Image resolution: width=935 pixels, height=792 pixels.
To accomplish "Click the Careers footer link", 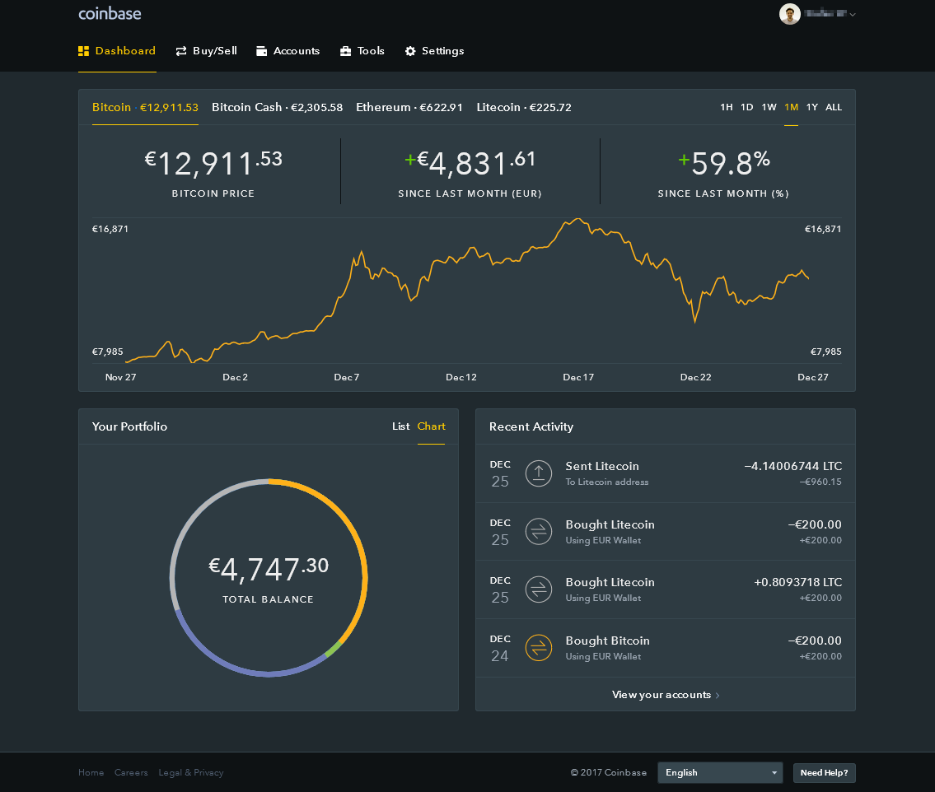I will tap(131, 772).
